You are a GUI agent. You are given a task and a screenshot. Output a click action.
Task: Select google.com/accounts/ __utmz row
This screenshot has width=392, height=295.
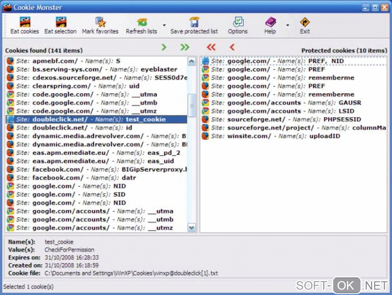tap(96, 228)
